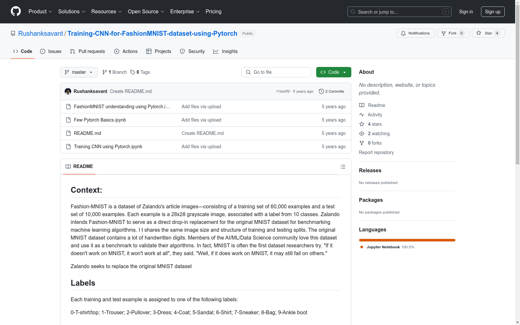Viewport: 520px width, 325px height.
Task: Switch to the Actions tab
Action: [x=126, y=51]
